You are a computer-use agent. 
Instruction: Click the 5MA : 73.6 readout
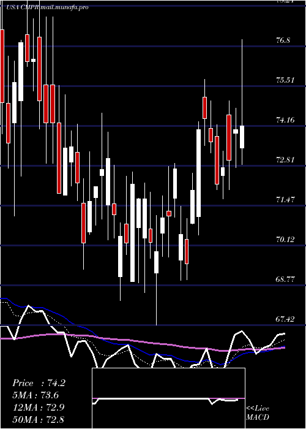coord(35,395)
